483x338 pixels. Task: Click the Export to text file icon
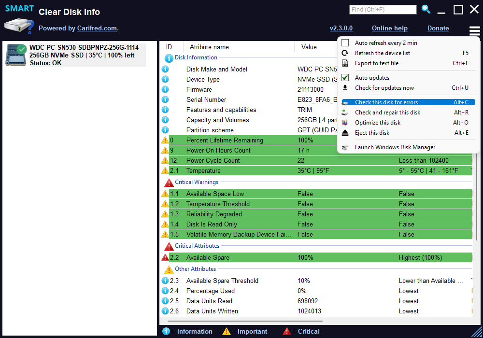(x=345, y=63)
